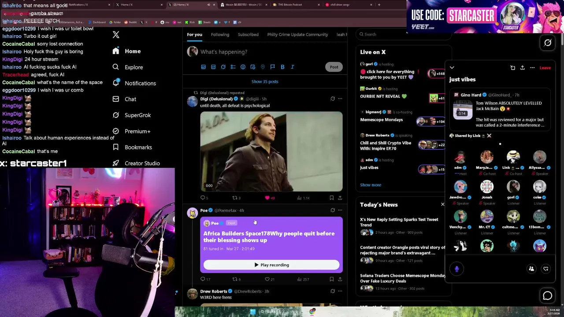564x317 pixels.
Task: Open Explore in the X sidebar
Action: point(127,67)
